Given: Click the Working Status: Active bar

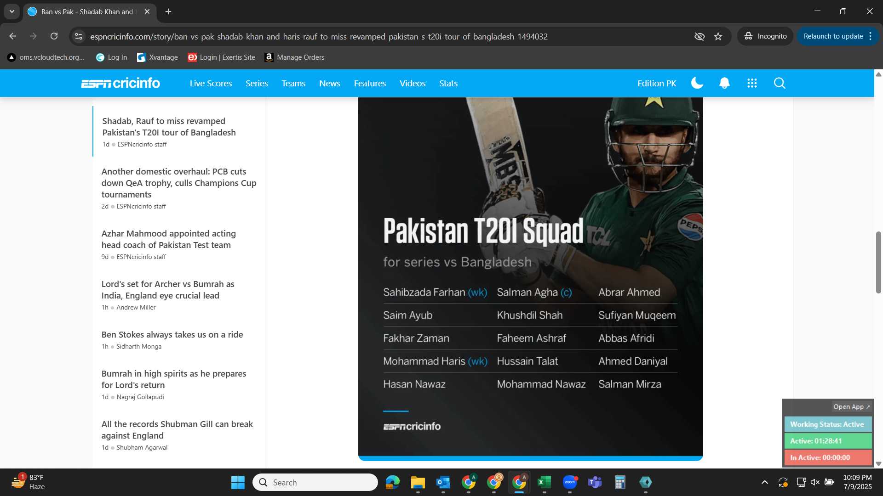Looking at the screenshot, I should (x=828, y=424).
